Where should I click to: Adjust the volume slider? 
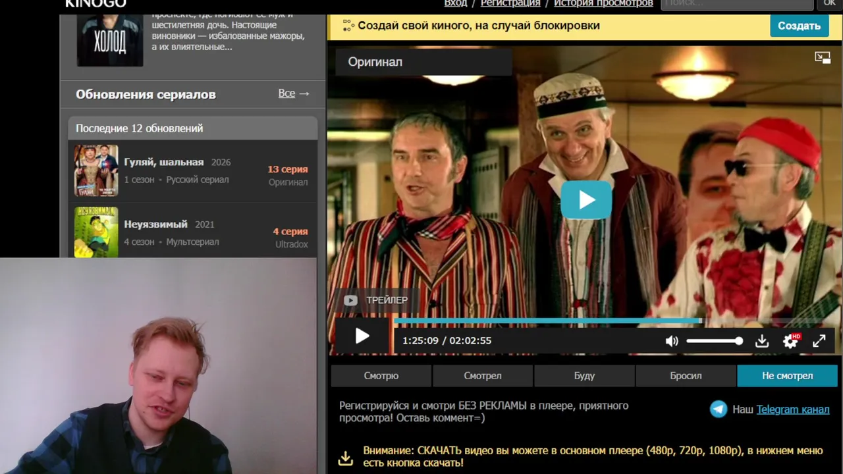(715, 341)
